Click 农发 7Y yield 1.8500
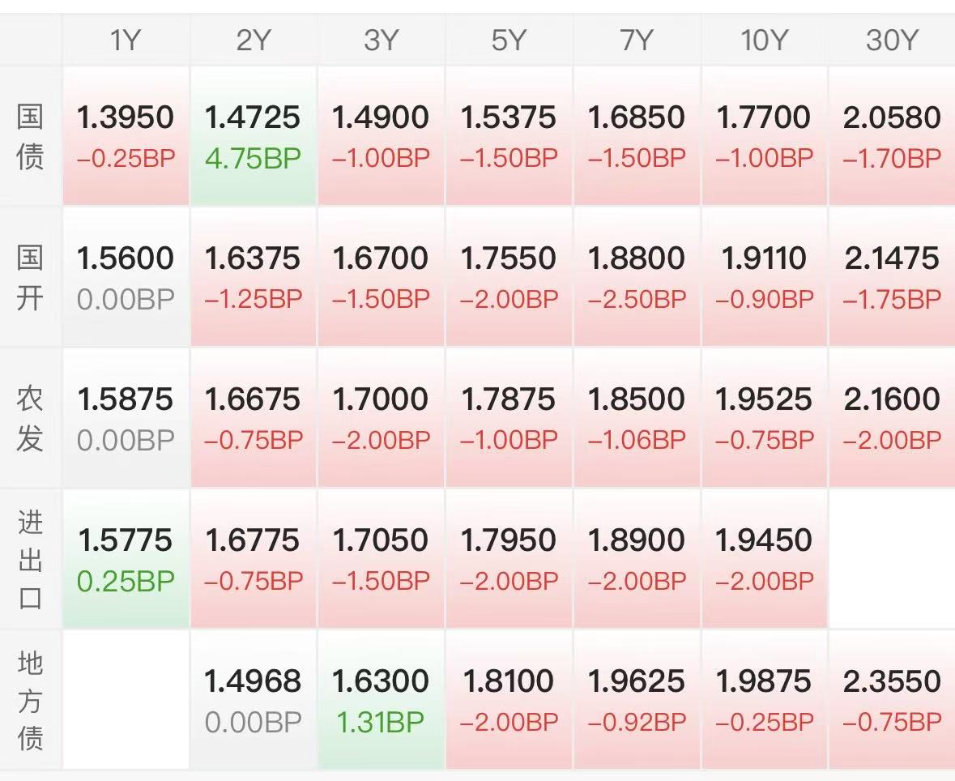 pyautogui.click(x=637, y=418)
